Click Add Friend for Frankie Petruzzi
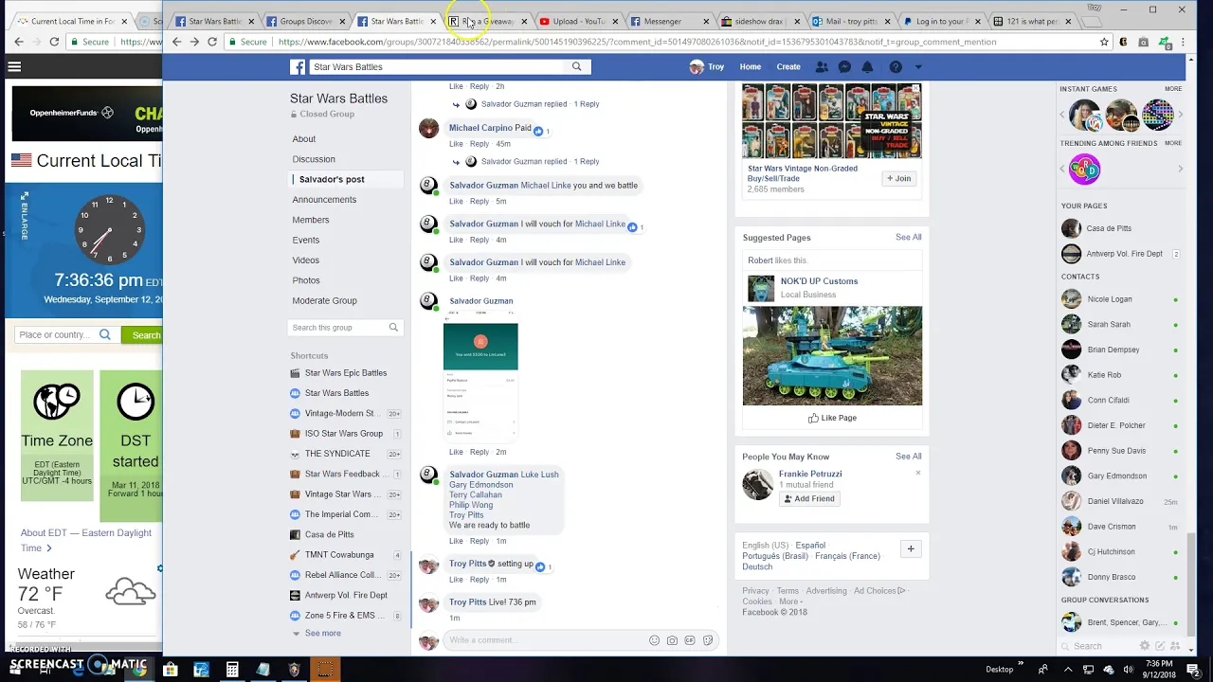Image resolution: width=1213 pixels, height=682 pixels. pos(808,498)
